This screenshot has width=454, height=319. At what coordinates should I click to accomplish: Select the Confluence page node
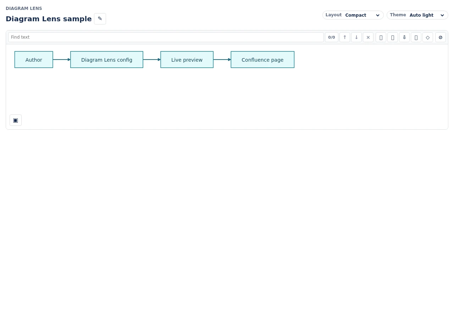(x=262, y=60)
